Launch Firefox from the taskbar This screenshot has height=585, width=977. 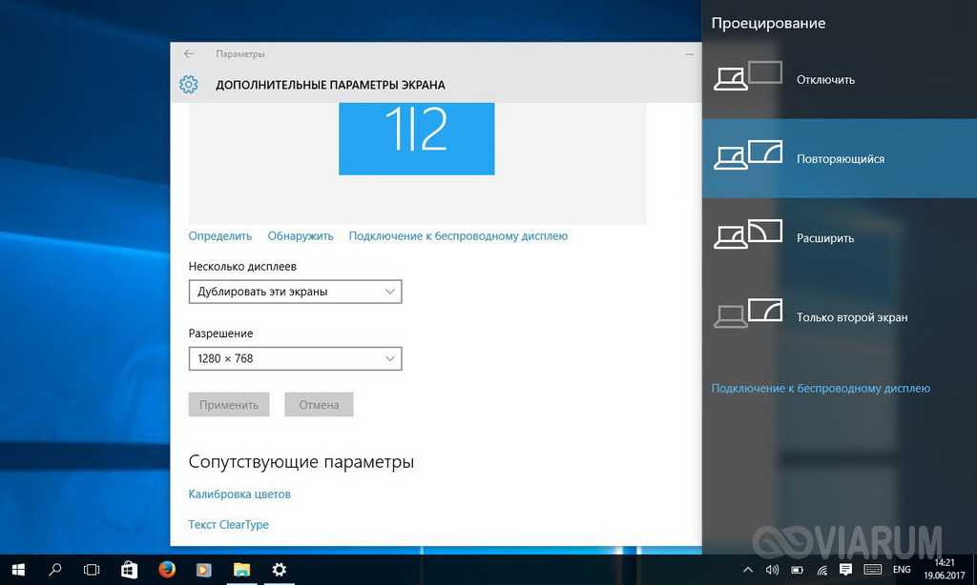click(166, 570)
